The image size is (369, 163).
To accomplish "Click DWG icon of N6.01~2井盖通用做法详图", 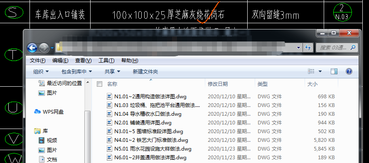I will pos(109,157).
